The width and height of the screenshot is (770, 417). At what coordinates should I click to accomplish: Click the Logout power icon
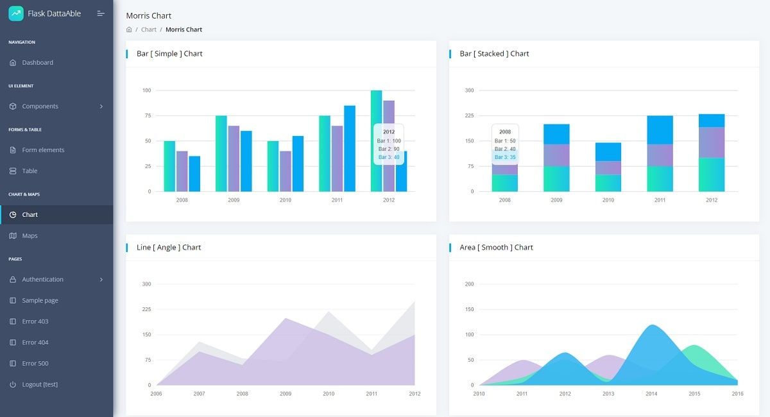click(x=13, y=385)
